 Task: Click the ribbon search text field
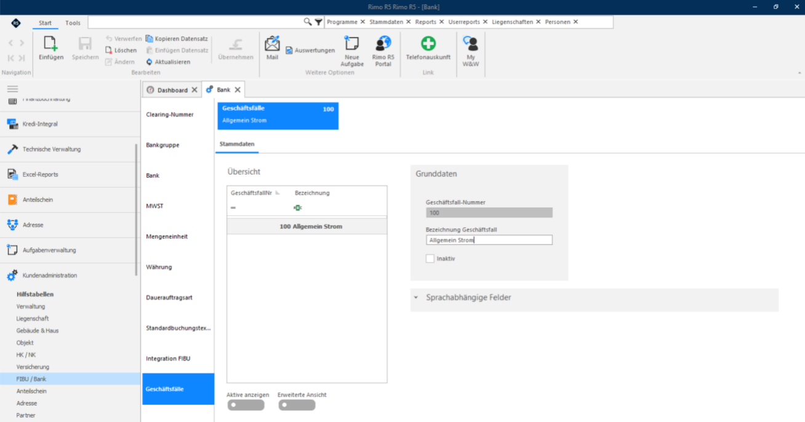tap(195, 22)
